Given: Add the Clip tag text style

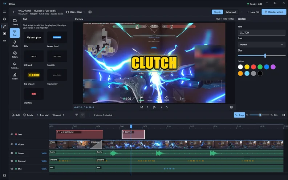Looking at the screenshot, I should pyautogui.click(x=34, y=94).
